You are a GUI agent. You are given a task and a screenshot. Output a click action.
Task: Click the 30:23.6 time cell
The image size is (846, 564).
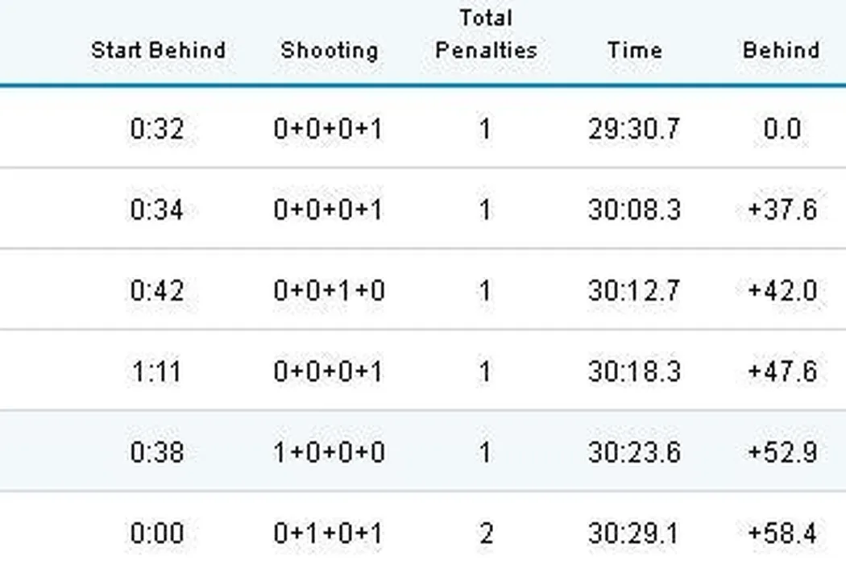tap(634, 452)
